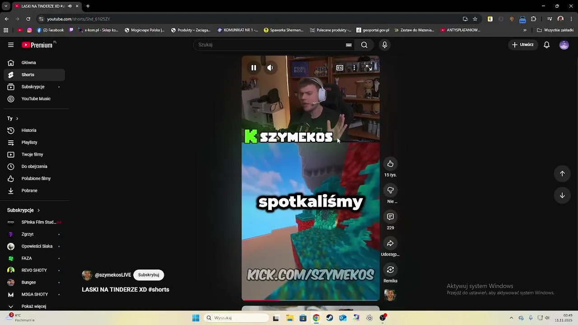Open Steam from the taskbar
This screenshot has width=578, height=325.
click(330, 318)
